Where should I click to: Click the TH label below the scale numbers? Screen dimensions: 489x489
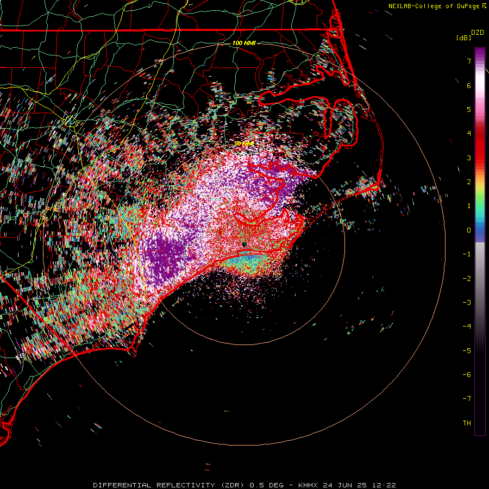[467, 423]
